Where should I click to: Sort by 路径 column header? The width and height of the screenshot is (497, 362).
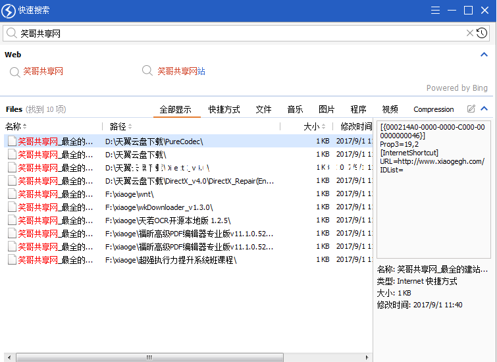pos(119,126)
